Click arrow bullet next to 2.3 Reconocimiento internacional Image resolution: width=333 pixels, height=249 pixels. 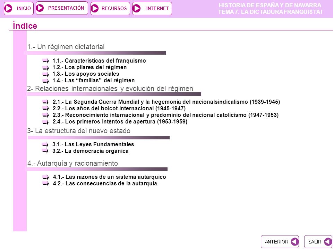click(x=46, y=115)
